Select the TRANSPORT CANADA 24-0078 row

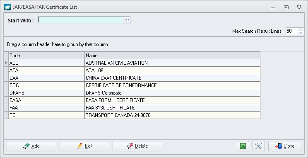click(134, 115)
